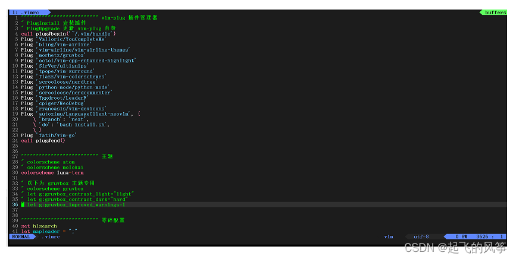The image size is (516, 259).
Task: Click line number 36 in gutter
Action: tap(15, 204)
